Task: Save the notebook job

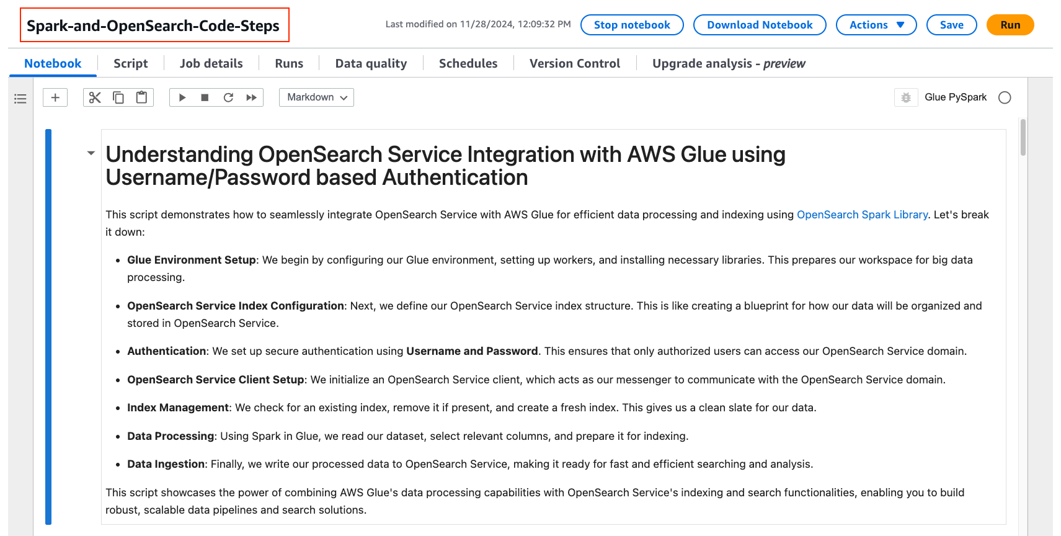Action: pos(952,25)
